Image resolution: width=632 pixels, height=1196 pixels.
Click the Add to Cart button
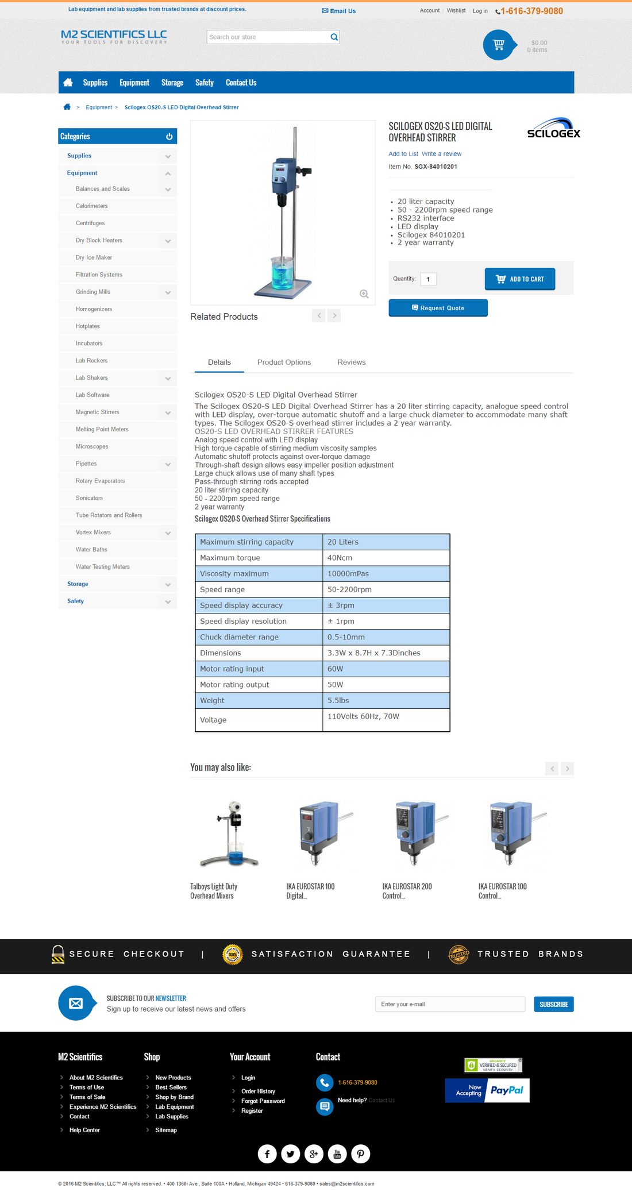pos(519,279)
